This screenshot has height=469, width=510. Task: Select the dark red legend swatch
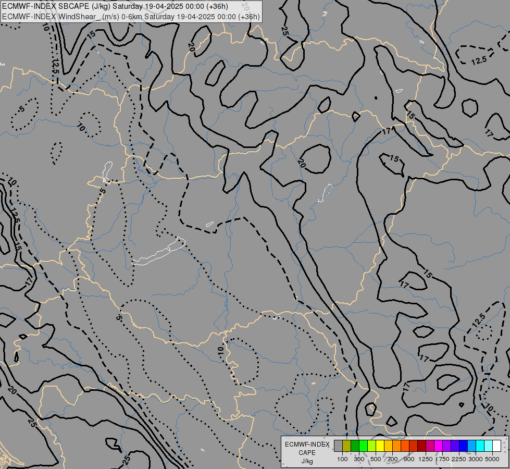tap(421, 446)
